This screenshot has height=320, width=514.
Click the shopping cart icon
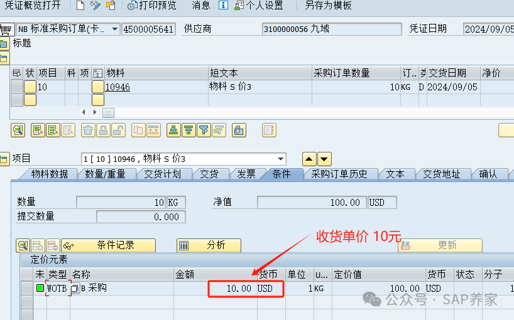[x=6, y=29]
